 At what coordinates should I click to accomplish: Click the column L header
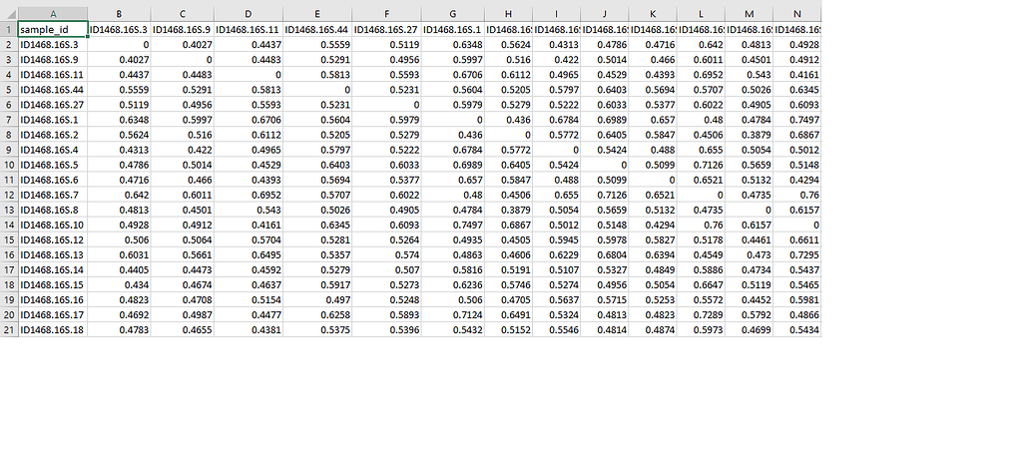pos(702,14)
